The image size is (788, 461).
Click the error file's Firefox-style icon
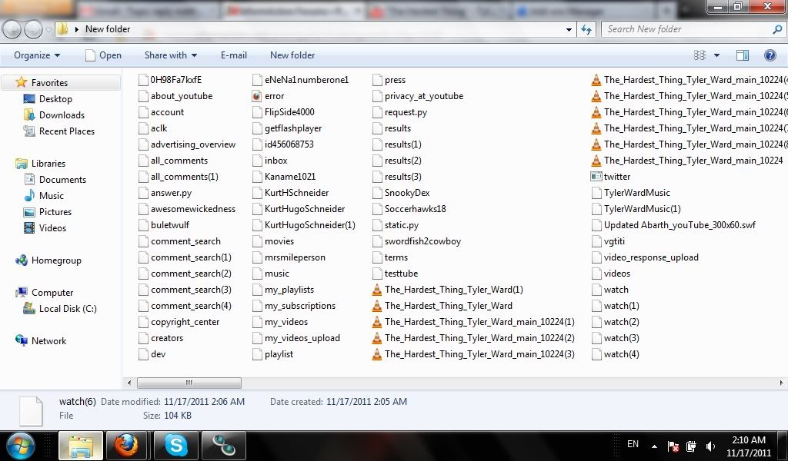[257, 96]
